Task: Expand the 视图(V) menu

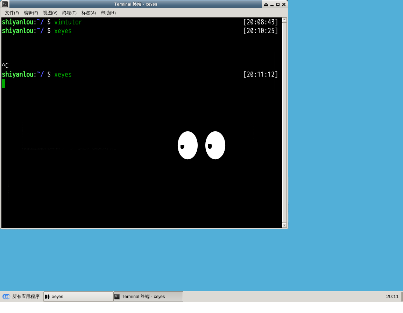Action: click(50, 13)
